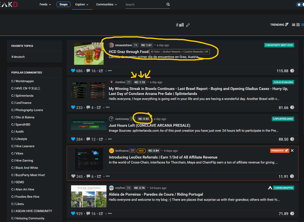304x222 pixels.
Task: Open Introducing LeoDex Referrals post title
Action: click(x=163, y=157)
